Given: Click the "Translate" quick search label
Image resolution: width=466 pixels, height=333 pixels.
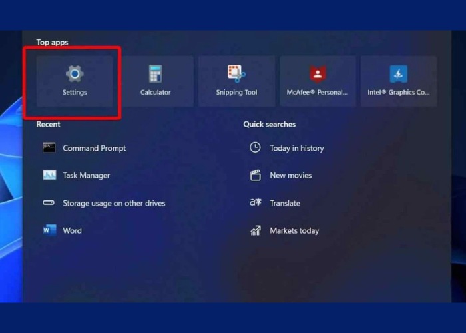Looking at the screenshot, I should coord(285,203).
